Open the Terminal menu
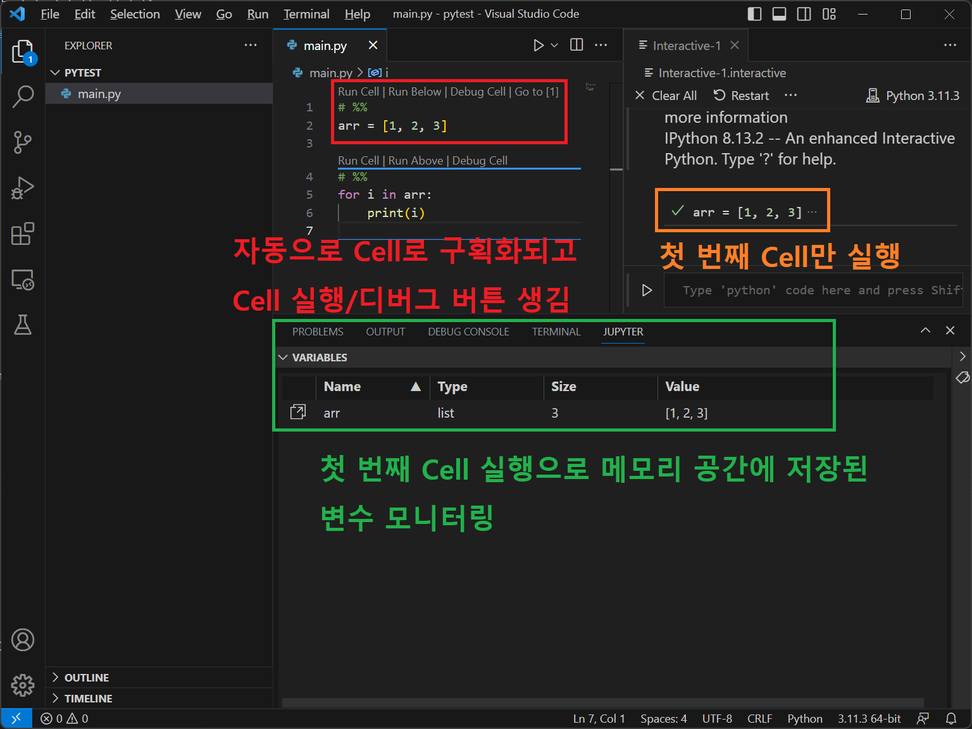 (x=306, y=14)
